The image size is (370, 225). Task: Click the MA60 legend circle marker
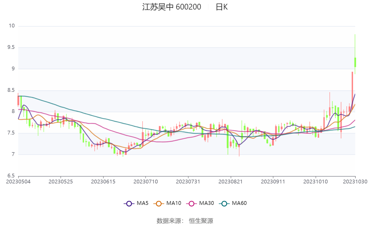point(224,203)
